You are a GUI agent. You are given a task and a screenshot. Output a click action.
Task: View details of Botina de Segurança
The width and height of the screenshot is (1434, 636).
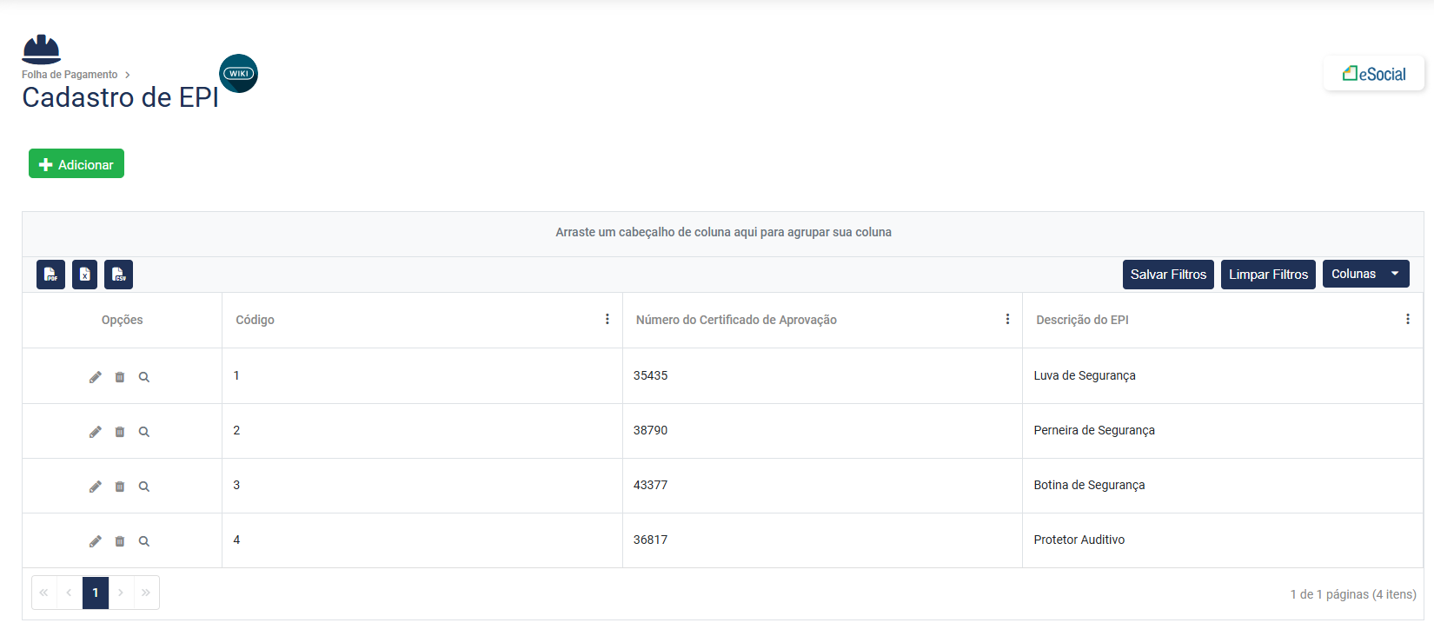(144, 487)
